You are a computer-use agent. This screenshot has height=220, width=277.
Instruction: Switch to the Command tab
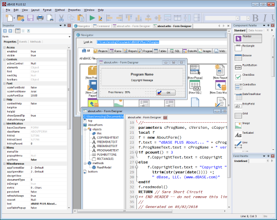point(101,26)
